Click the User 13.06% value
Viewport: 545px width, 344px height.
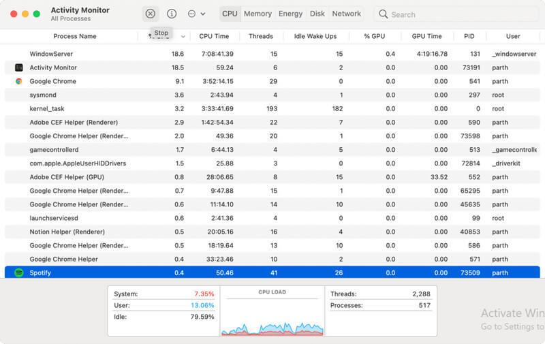(x=202, y=305)
